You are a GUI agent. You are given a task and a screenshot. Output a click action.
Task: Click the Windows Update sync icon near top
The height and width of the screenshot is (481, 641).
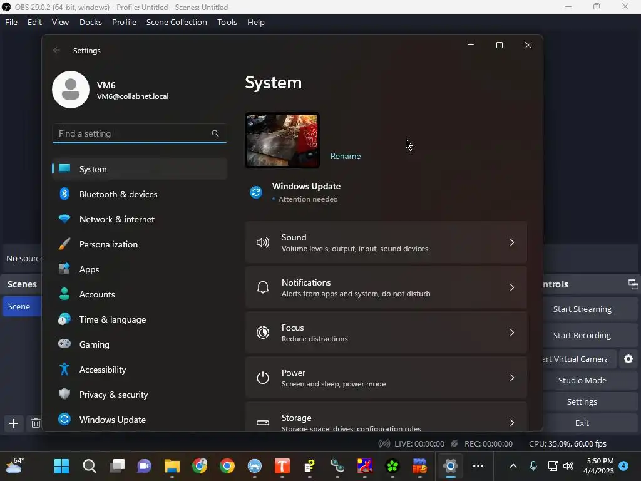[256, 192]
